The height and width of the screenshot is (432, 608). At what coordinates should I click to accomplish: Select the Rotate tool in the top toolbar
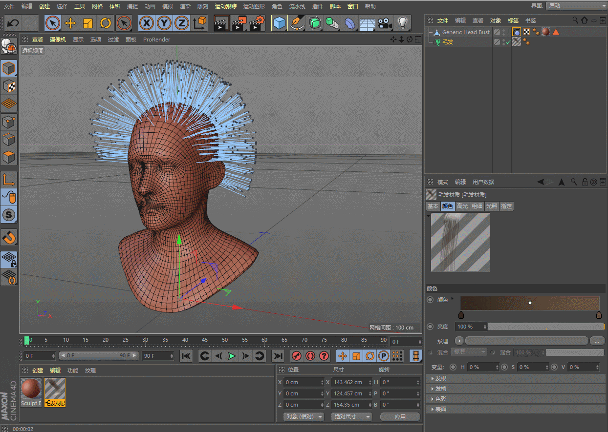(106, 23)
